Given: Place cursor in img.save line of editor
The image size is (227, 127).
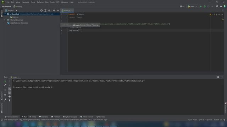Looking at the screenshot, I should pyautogui.click(x=75, y=30).
